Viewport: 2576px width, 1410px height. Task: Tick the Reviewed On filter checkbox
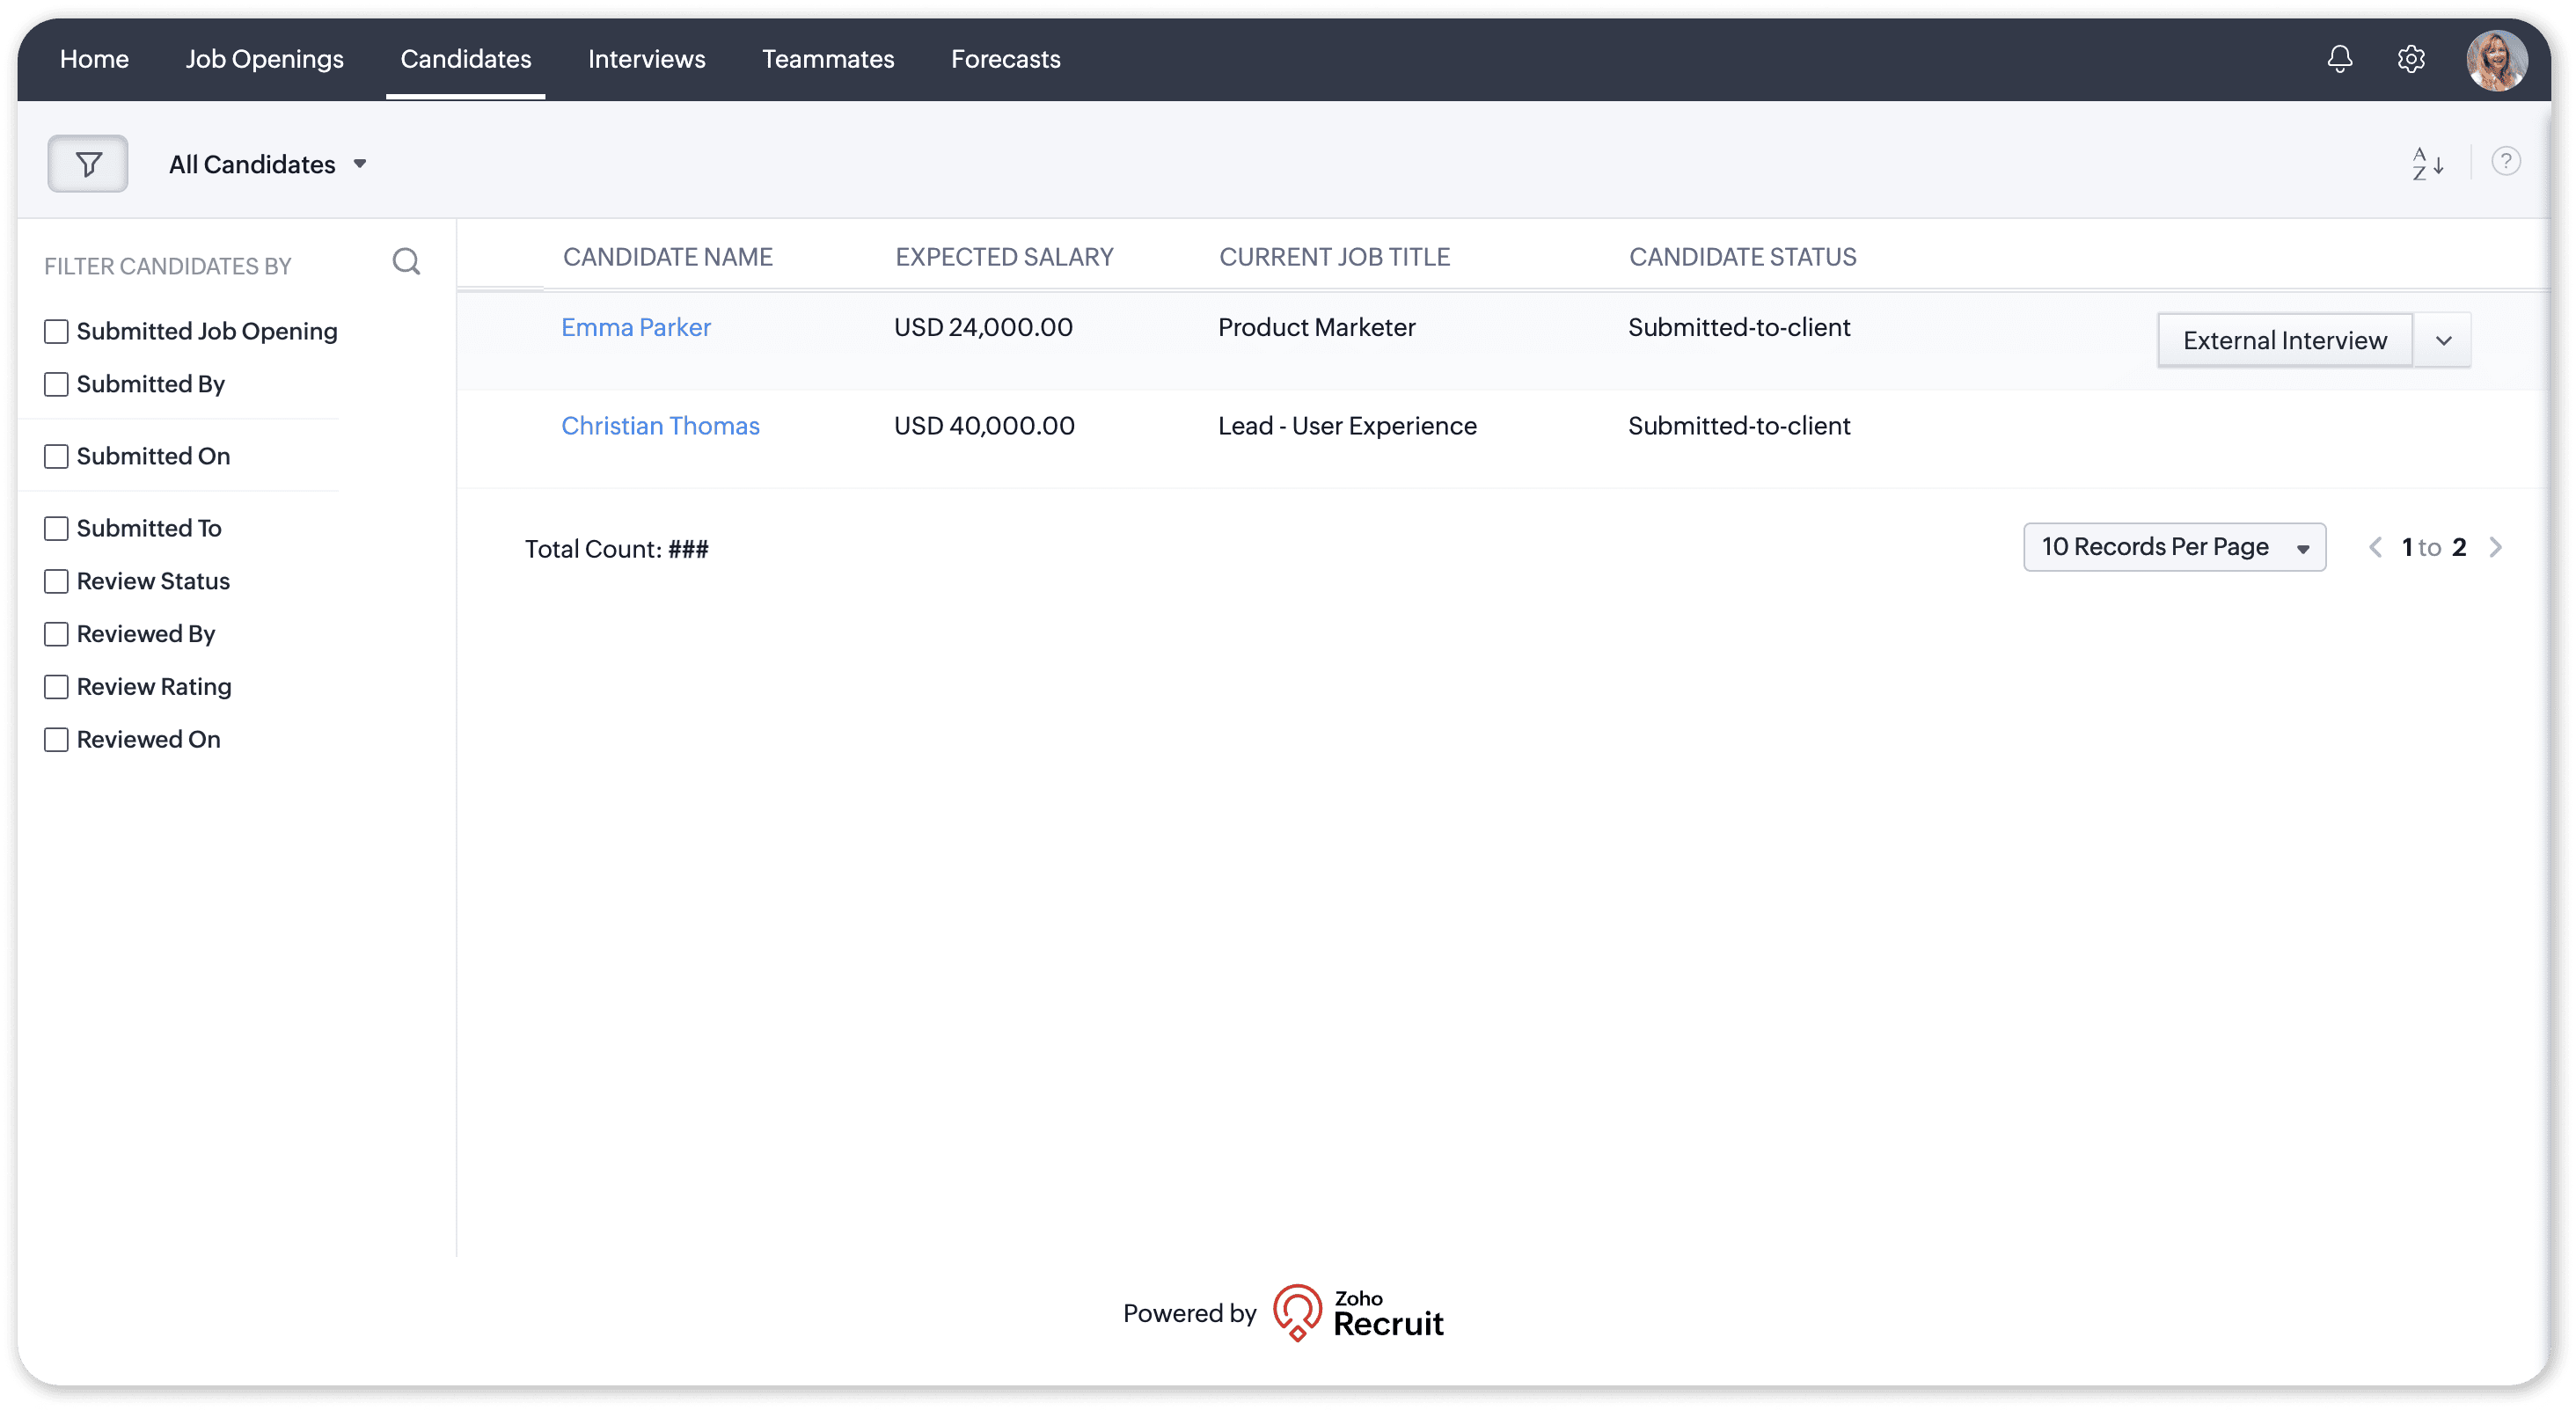pos(56,739)
